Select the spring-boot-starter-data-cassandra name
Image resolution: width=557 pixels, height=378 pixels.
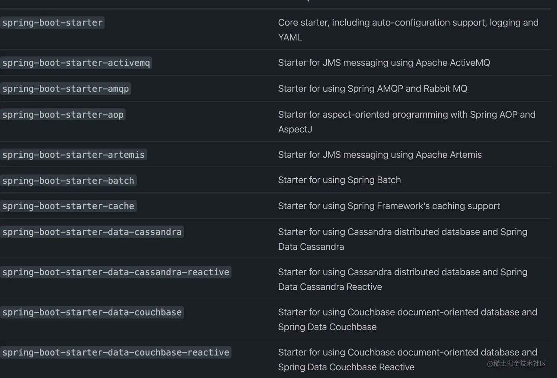point(92,232)
